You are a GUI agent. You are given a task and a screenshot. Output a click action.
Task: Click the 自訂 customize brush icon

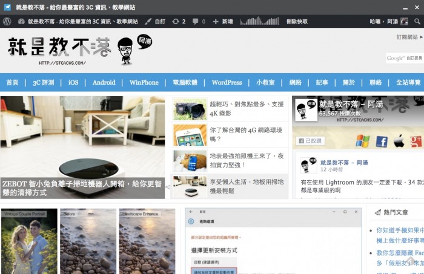(148, 21)
